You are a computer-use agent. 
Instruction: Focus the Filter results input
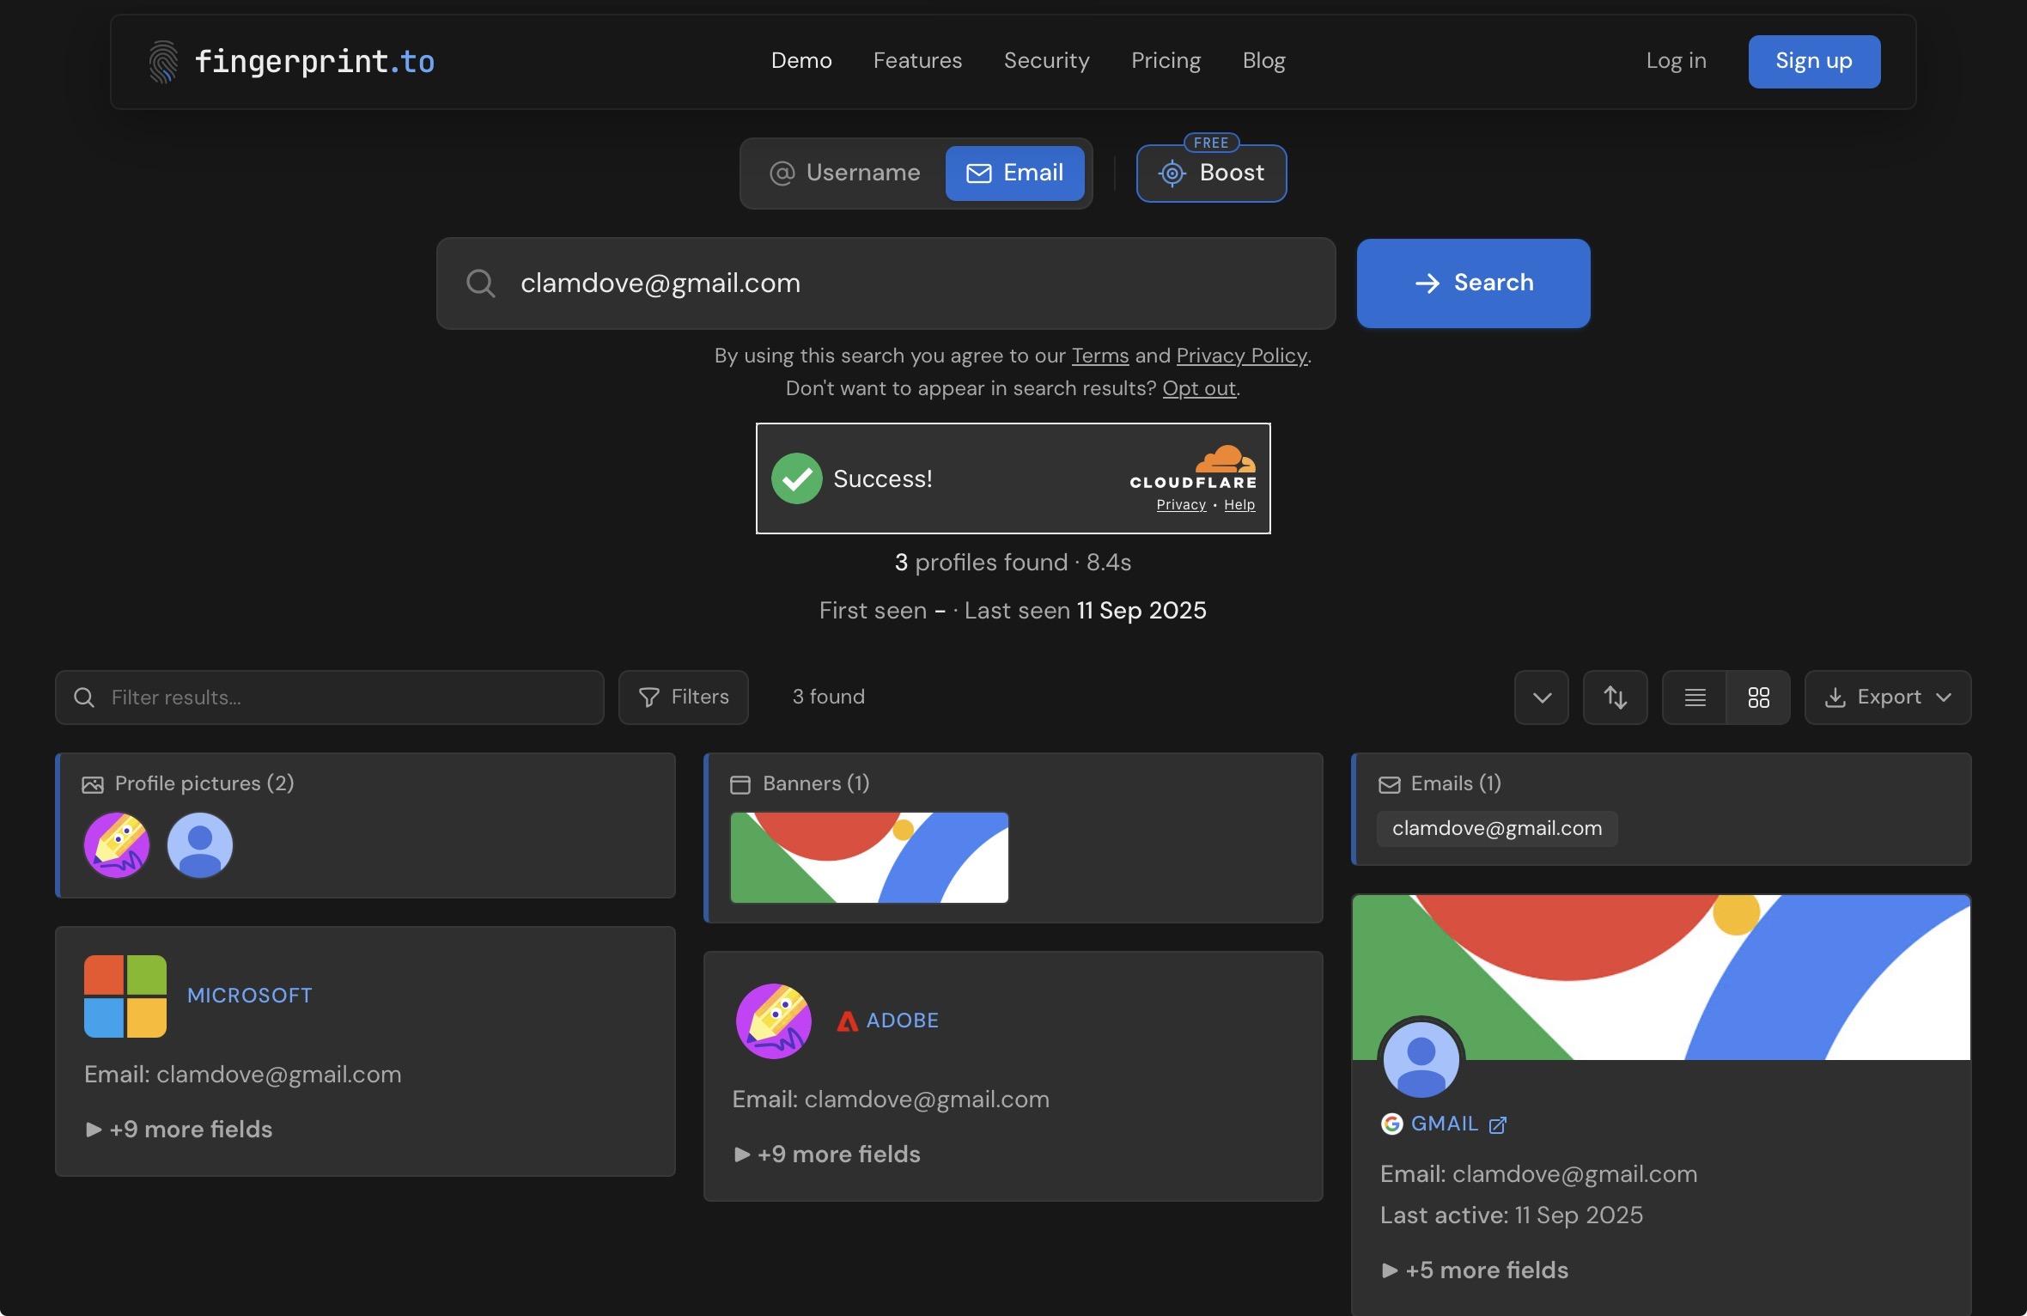coord(330,697)
